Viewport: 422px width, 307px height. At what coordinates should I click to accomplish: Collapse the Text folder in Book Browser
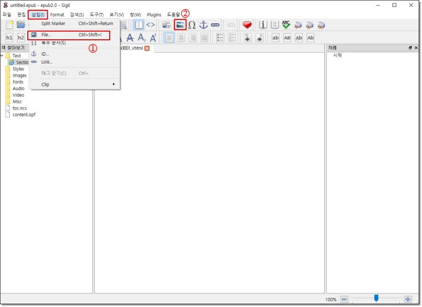(2, 56)
